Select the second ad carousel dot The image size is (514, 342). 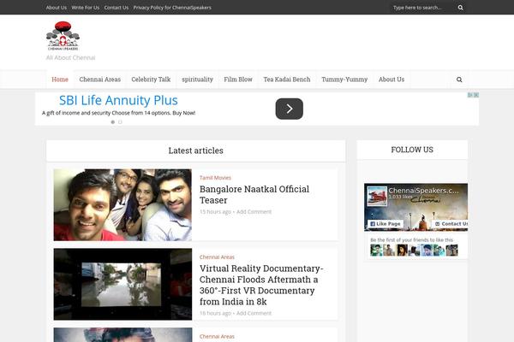coord(120,122)
